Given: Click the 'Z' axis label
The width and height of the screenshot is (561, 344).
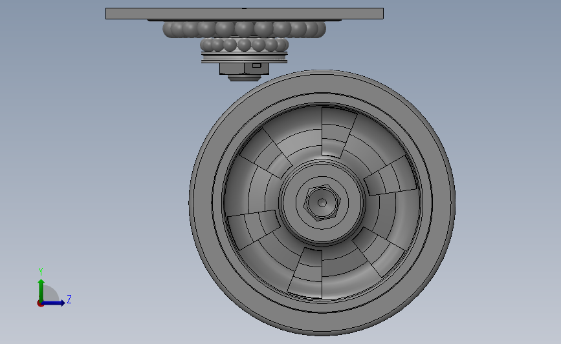Looking at the screenshot, I should [69, 299].
